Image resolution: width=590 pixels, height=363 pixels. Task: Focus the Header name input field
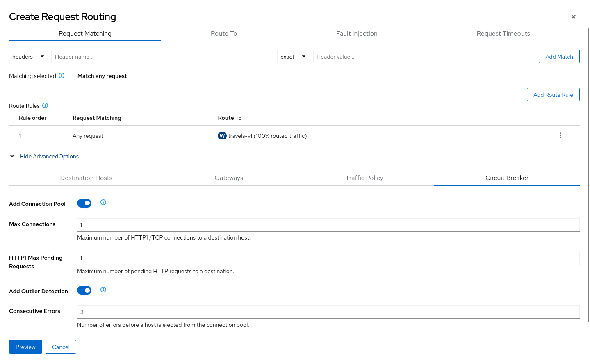point(164,57)
